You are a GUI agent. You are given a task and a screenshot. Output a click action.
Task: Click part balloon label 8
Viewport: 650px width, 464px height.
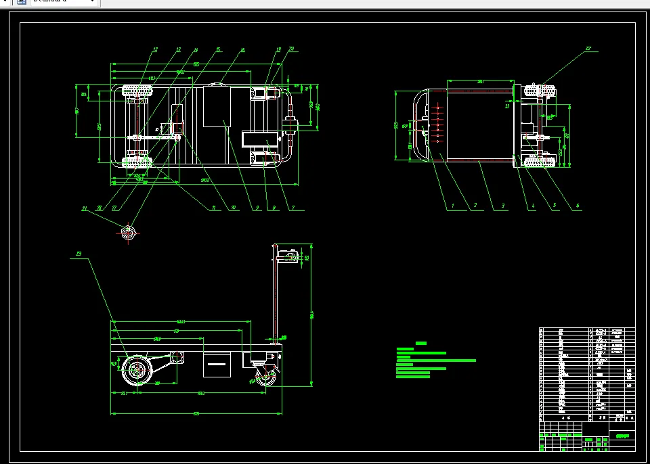[x=274, y=208]
